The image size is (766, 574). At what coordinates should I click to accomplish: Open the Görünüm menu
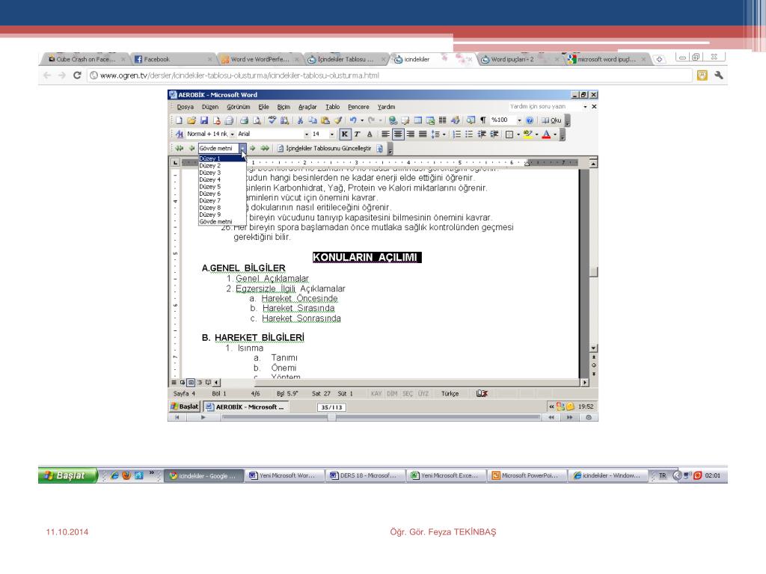239,107
